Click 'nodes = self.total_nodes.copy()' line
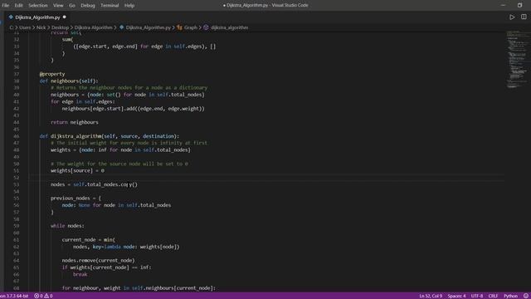This screenshot has height=299, width=531. pyautogui.click(x=94, y=184)
